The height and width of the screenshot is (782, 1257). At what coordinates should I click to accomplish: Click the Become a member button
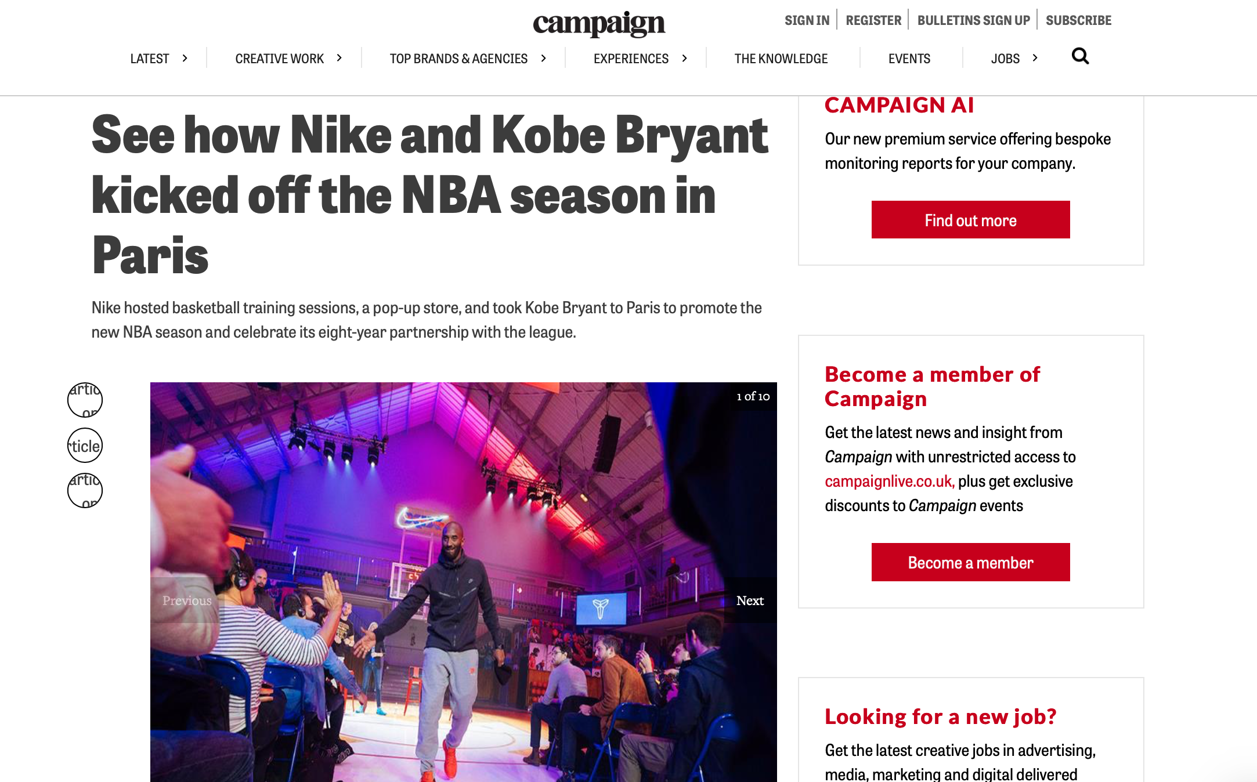pyautogui.click(x=970, y=562)
